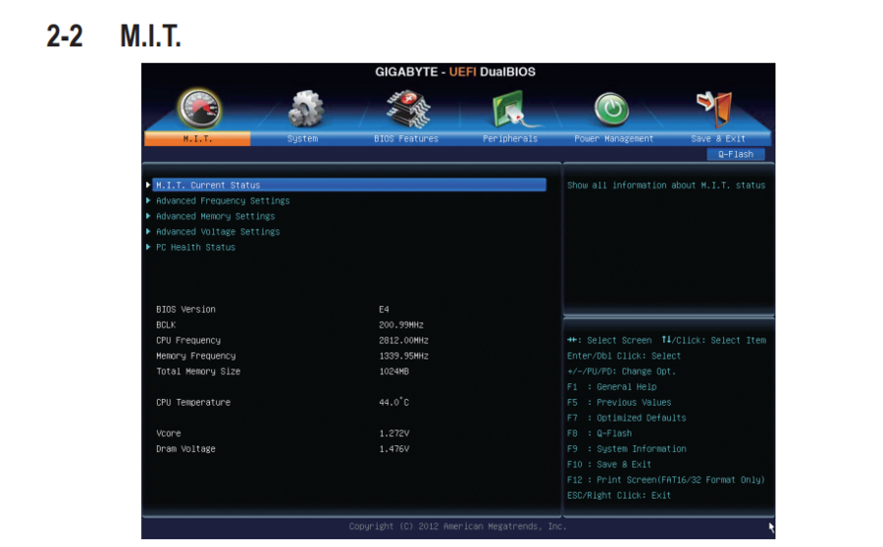Click the BIOS version value E4

coord(384,310)
